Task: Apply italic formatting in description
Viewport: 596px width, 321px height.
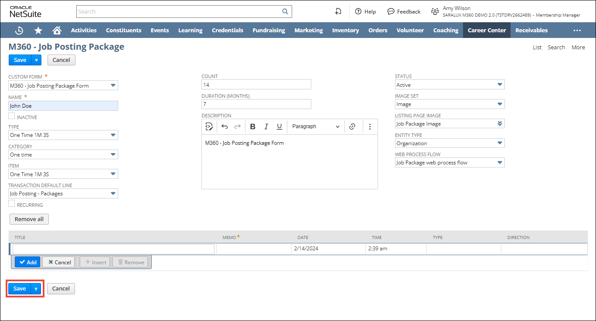Action: coord(266,126)
